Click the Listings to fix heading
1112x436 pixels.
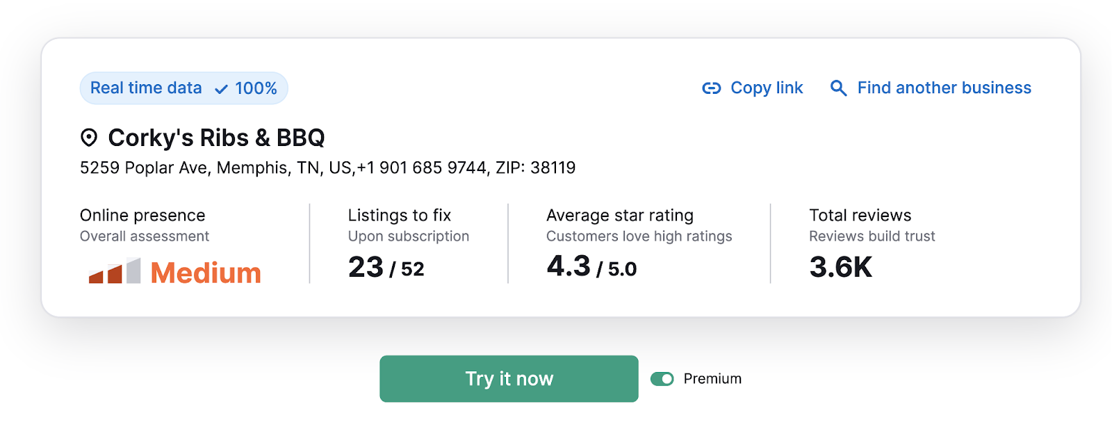point(400,216)
